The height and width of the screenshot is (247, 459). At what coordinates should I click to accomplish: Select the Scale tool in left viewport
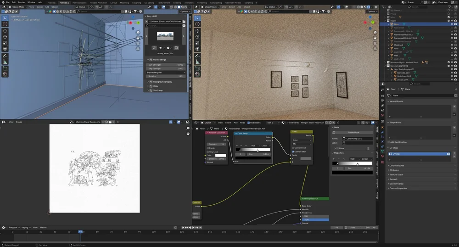(x=5, y=43)
